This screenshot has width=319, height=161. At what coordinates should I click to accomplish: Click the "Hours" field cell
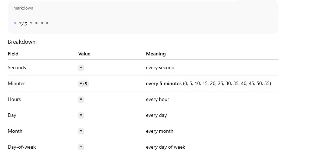point(14,99)
